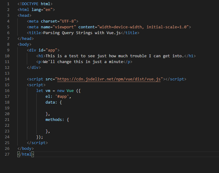Click the title text "Parsing Query Strings"
The image size is (219, 173).
(x=68, y=33)
